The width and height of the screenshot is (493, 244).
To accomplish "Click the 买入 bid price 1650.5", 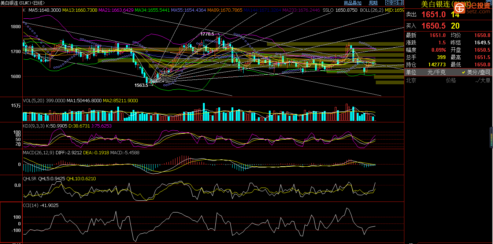I will (x=433, y=26).
